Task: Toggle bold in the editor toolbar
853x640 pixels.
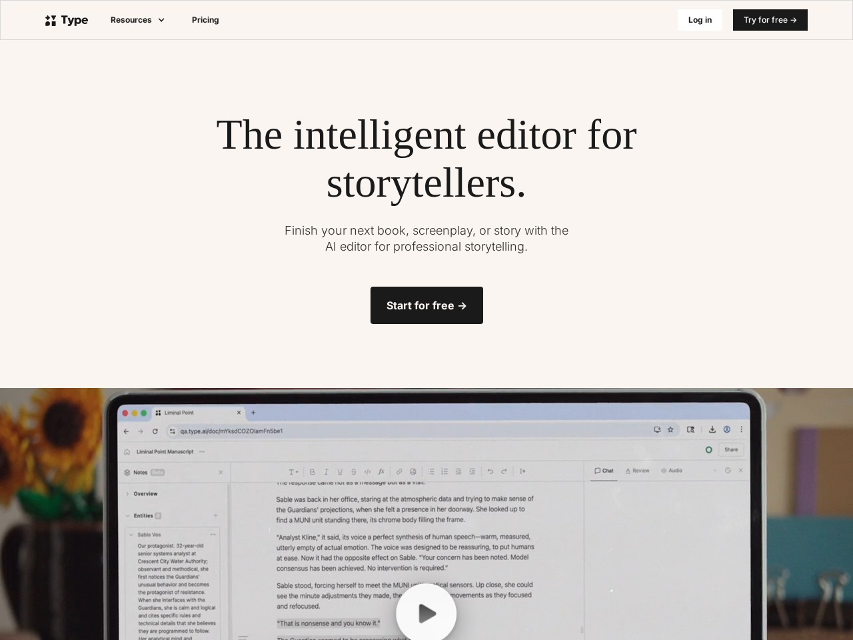Action: pyautogui.click(x=312, y=472)
